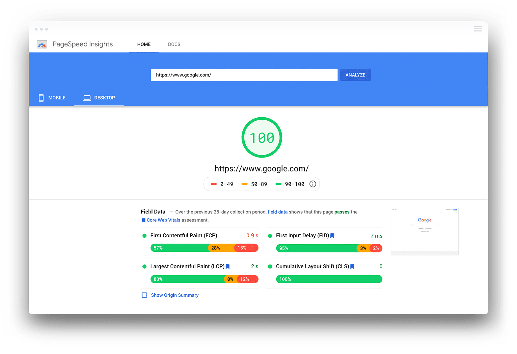The height and width of the screenshot is (354, 517).
Task: Click the URL input field with google.com
Action: (x=244, y=75)
